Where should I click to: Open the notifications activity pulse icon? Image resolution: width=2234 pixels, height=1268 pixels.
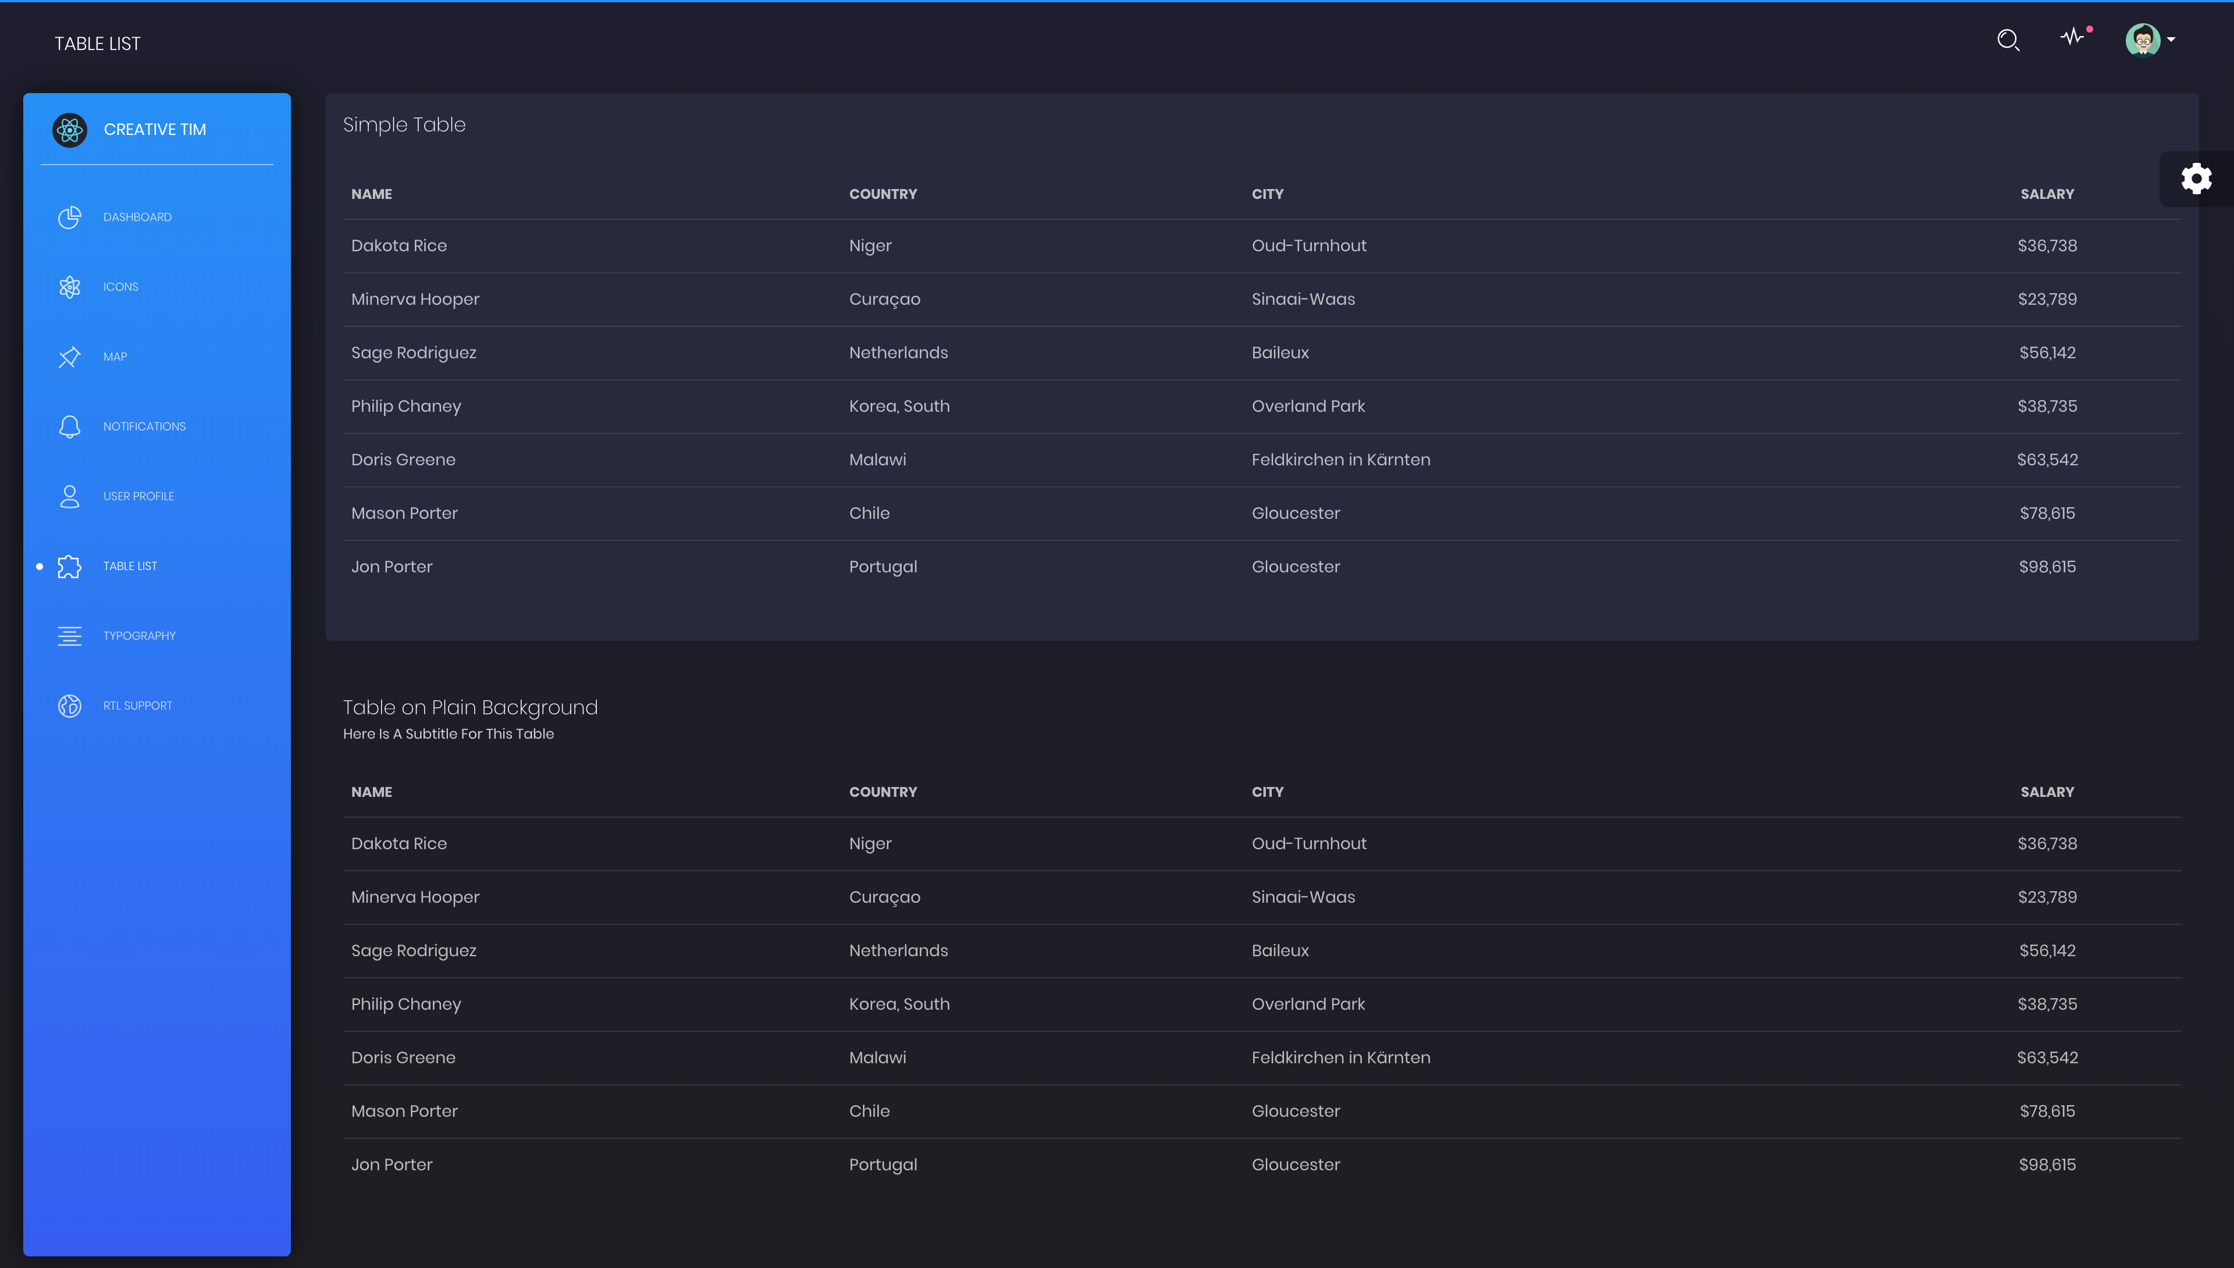(2072, 37)
